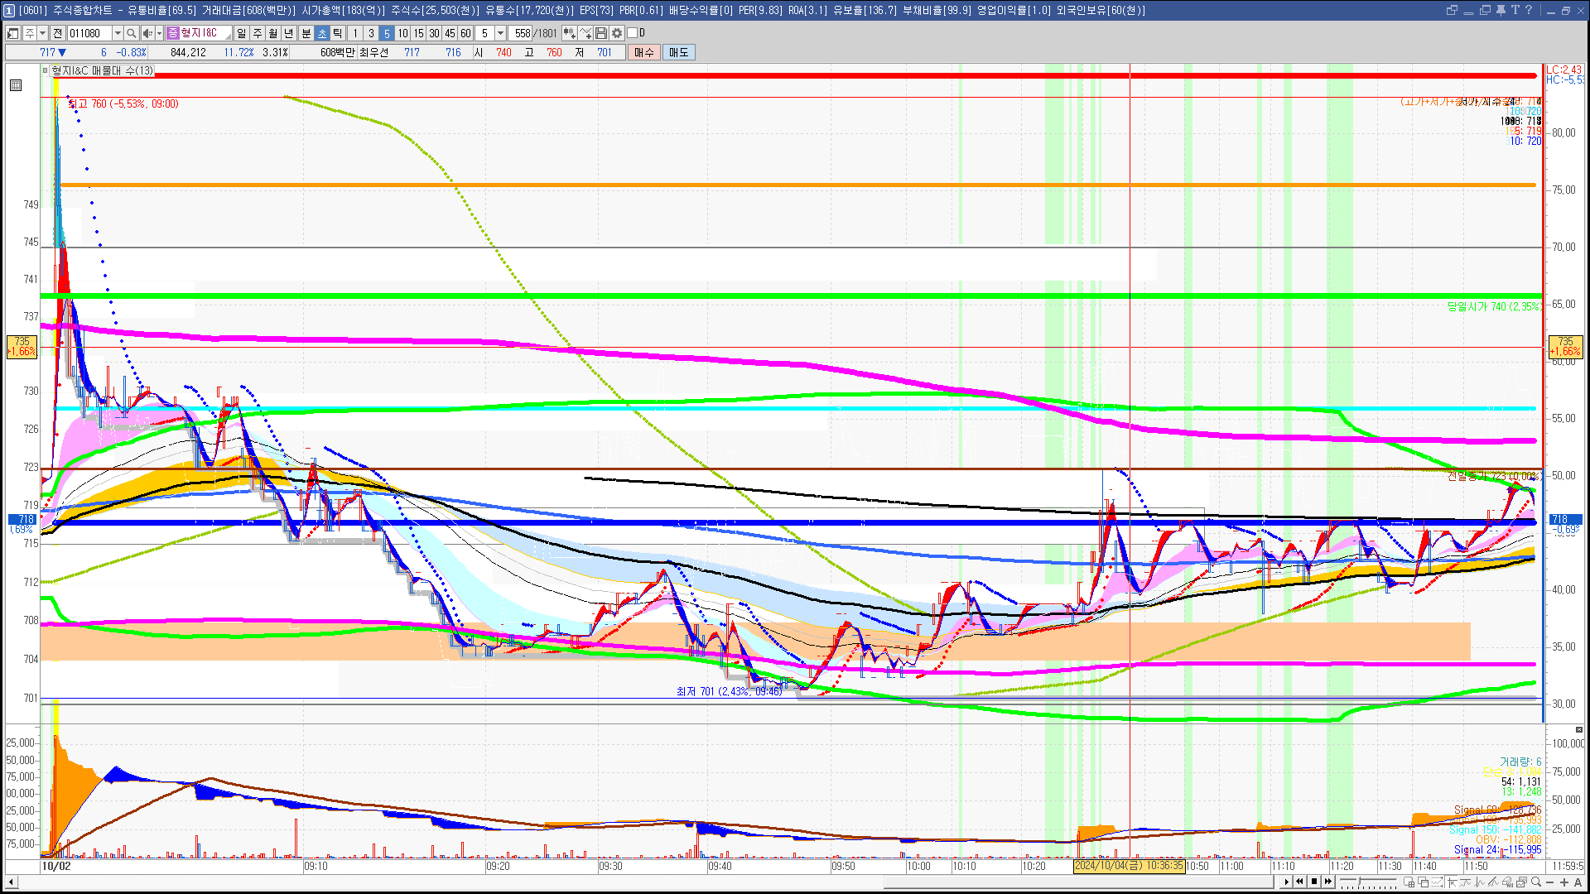Click the A text tool icon

coord(1578,882)
